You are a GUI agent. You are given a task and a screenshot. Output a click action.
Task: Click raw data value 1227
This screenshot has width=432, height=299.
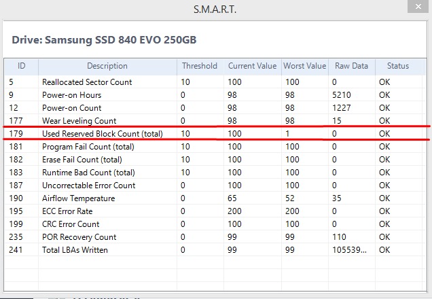(342, 108)
